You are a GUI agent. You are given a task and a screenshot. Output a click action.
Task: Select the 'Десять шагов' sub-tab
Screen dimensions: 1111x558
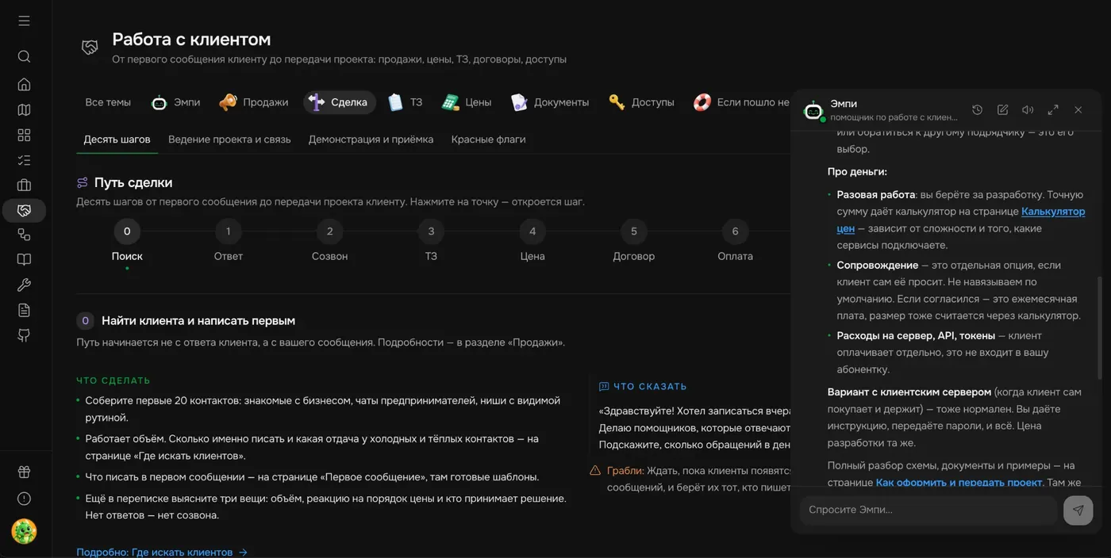(117, 139)
